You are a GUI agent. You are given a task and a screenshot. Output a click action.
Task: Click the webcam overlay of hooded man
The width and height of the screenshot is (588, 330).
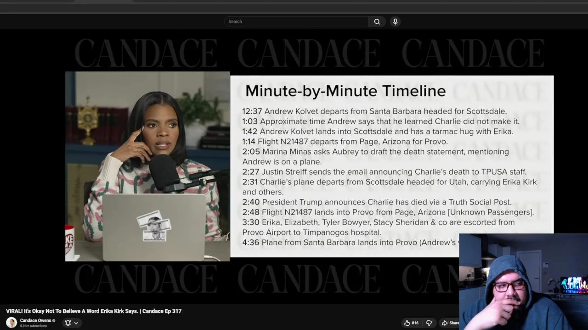click(523, 282)
